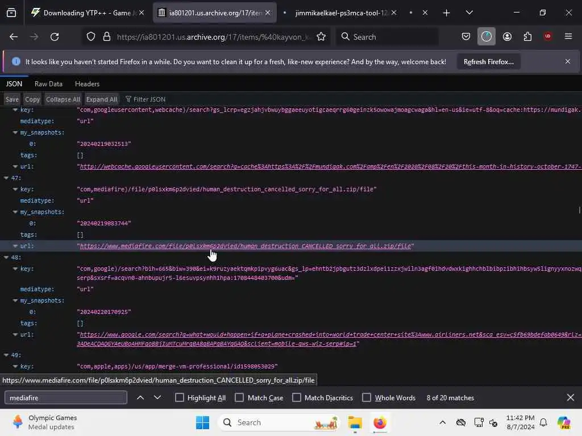Open the list all tabs dropdown
Viewport: 582px width, 436px height.
469,13
